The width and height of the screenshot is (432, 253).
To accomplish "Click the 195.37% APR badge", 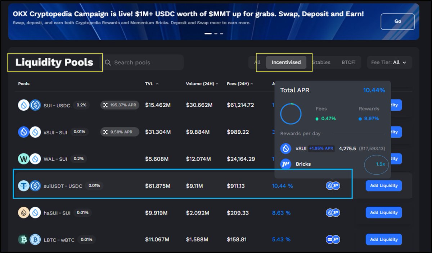I will click(120, 105).
